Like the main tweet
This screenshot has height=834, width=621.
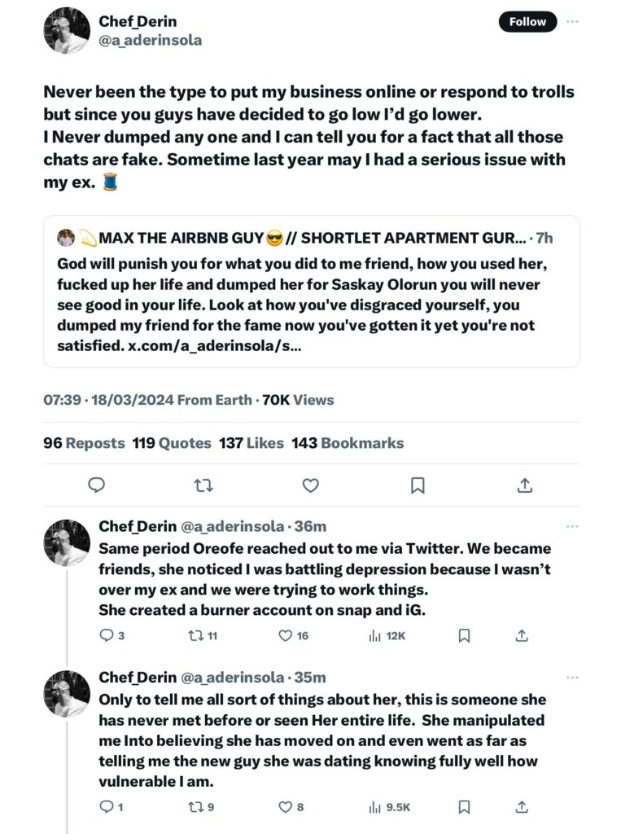tap(310, 485)
